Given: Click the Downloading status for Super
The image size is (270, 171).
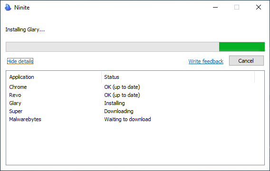Looking at the screenshot, I should 119,111.
